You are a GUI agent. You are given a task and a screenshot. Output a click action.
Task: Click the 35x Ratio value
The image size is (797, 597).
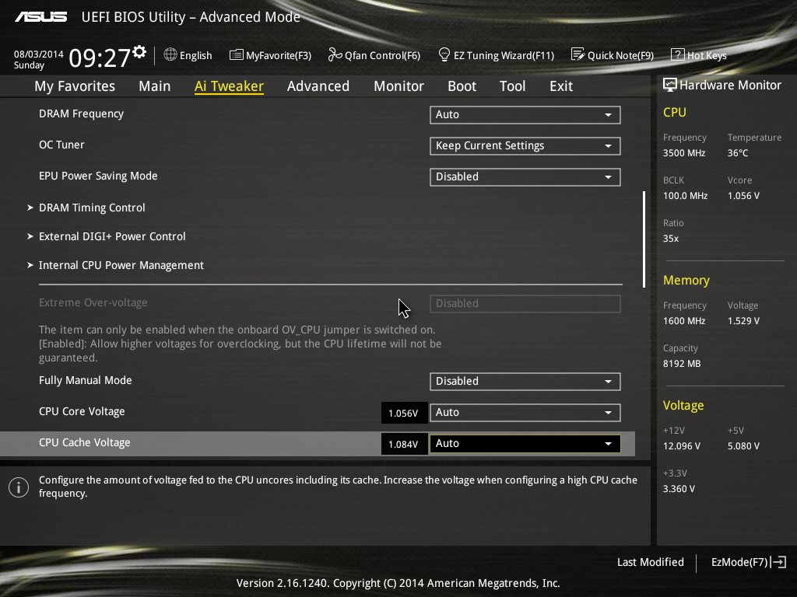(x=671, y=238)
